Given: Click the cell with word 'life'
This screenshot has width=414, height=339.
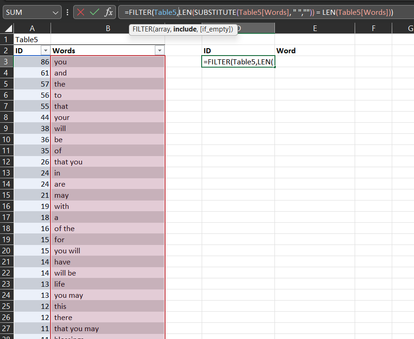Looking at the screenshot, I should click(x=108, y=284).
